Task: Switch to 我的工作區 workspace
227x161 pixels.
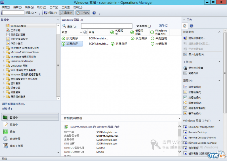Action: [30, 146]
